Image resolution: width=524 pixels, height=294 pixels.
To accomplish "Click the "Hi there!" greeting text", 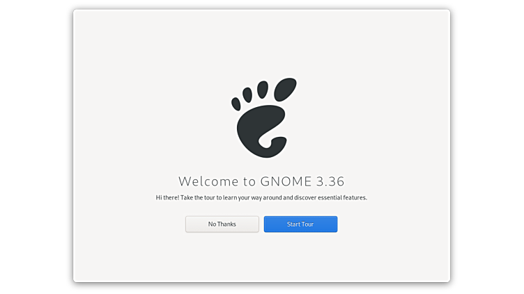I will coord(167,197).
